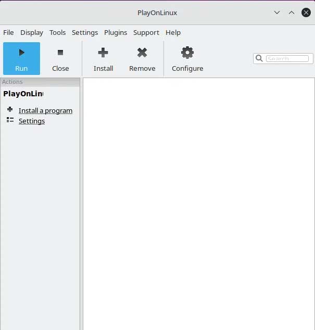Open the Display menu
Image resolution: width=315 pixels, height=330 pixels.
click(32, 33)
